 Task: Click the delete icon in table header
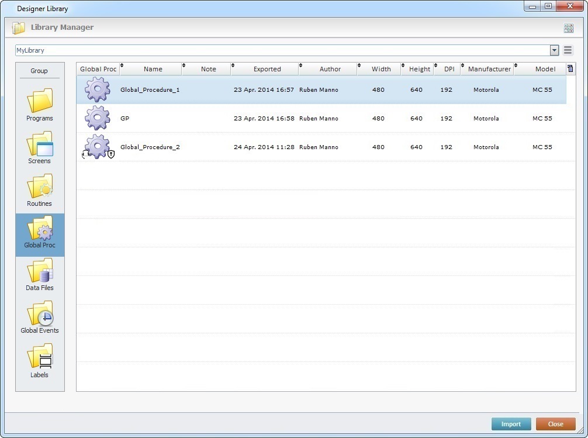[x=570, y=68]
